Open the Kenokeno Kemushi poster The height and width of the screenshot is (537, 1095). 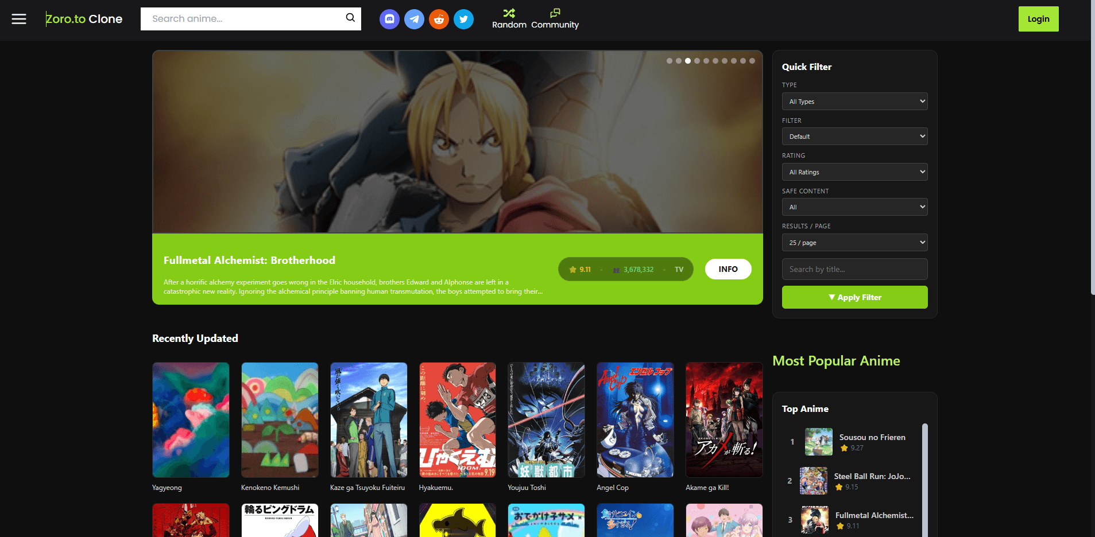pos(280,420)
